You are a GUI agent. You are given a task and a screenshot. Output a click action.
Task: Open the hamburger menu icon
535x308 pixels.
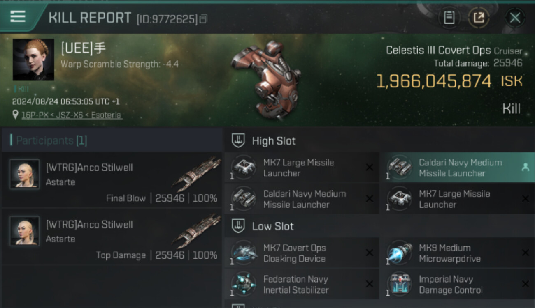[x=18, y=16]
